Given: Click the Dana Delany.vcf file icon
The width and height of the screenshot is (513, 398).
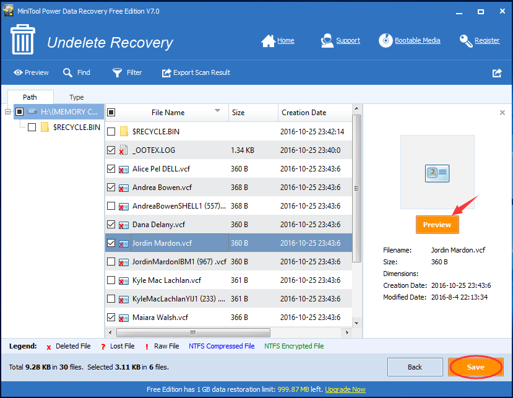Looking at the screenshot, I should click(123, 225).
